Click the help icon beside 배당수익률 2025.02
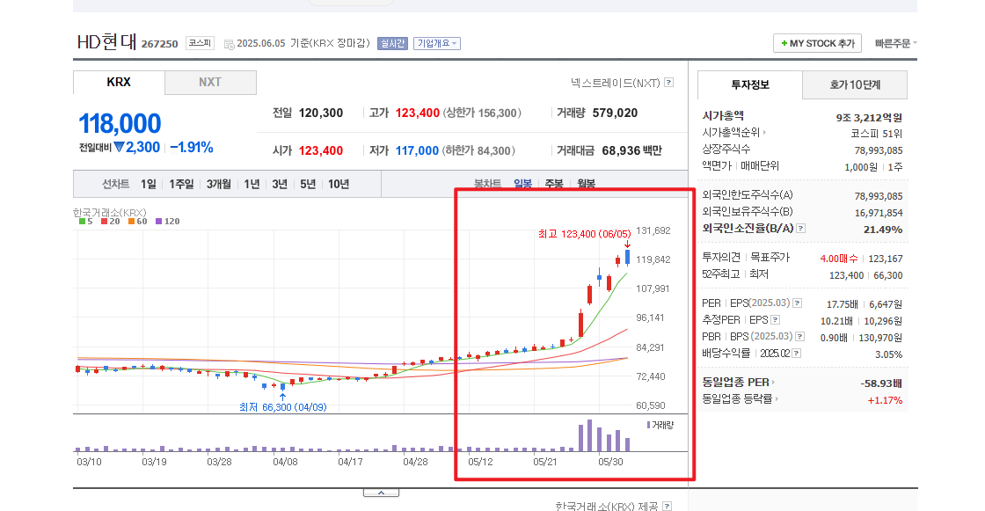 coord(797,354)
